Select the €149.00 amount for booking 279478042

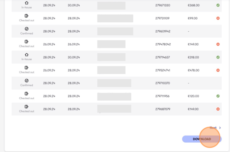coord(193,44)
